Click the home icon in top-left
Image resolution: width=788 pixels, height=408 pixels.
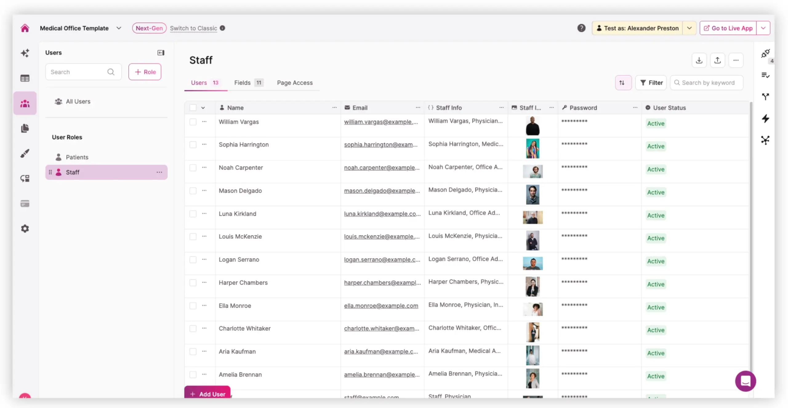click(25, 28)
